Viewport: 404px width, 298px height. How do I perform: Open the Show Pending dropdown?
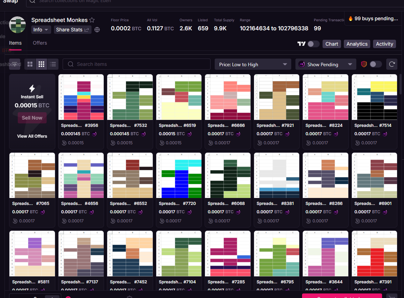[326, 64]
